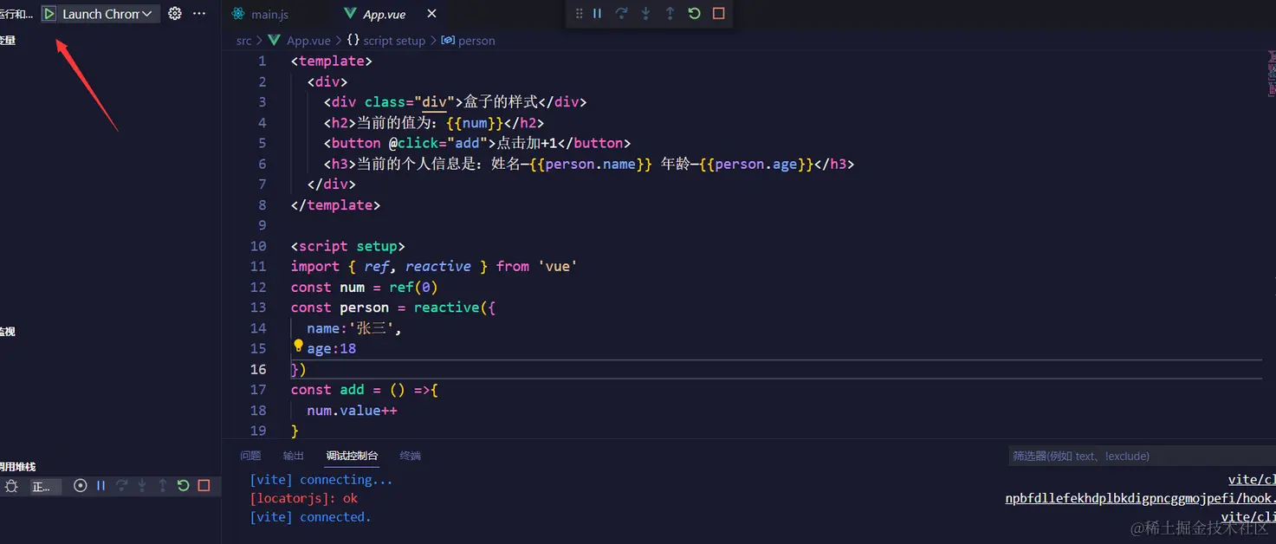The image size is (1276, 544).
Task: Start debugging with the green play button
Action: [49, 14]
